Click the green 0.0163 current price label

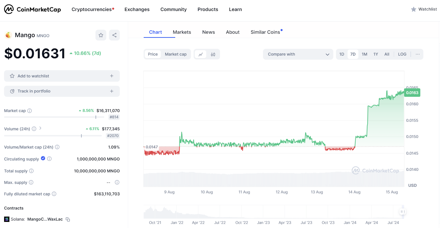[412, 93]
